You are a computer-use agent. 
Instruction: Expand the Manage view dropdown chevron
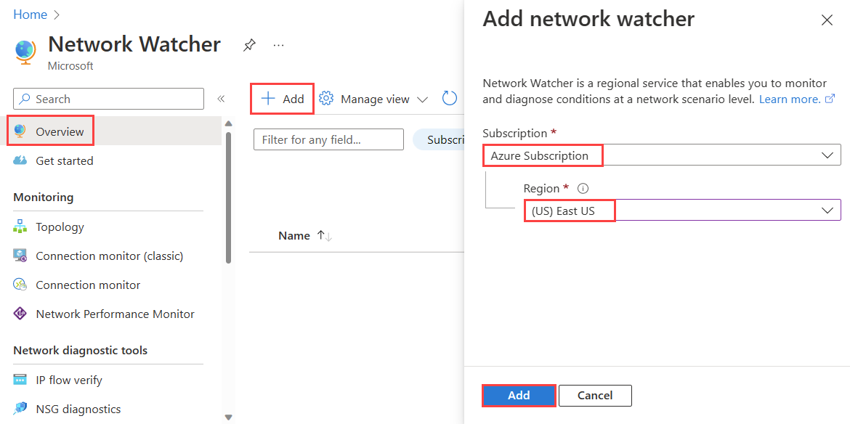[x=422, y=99]
